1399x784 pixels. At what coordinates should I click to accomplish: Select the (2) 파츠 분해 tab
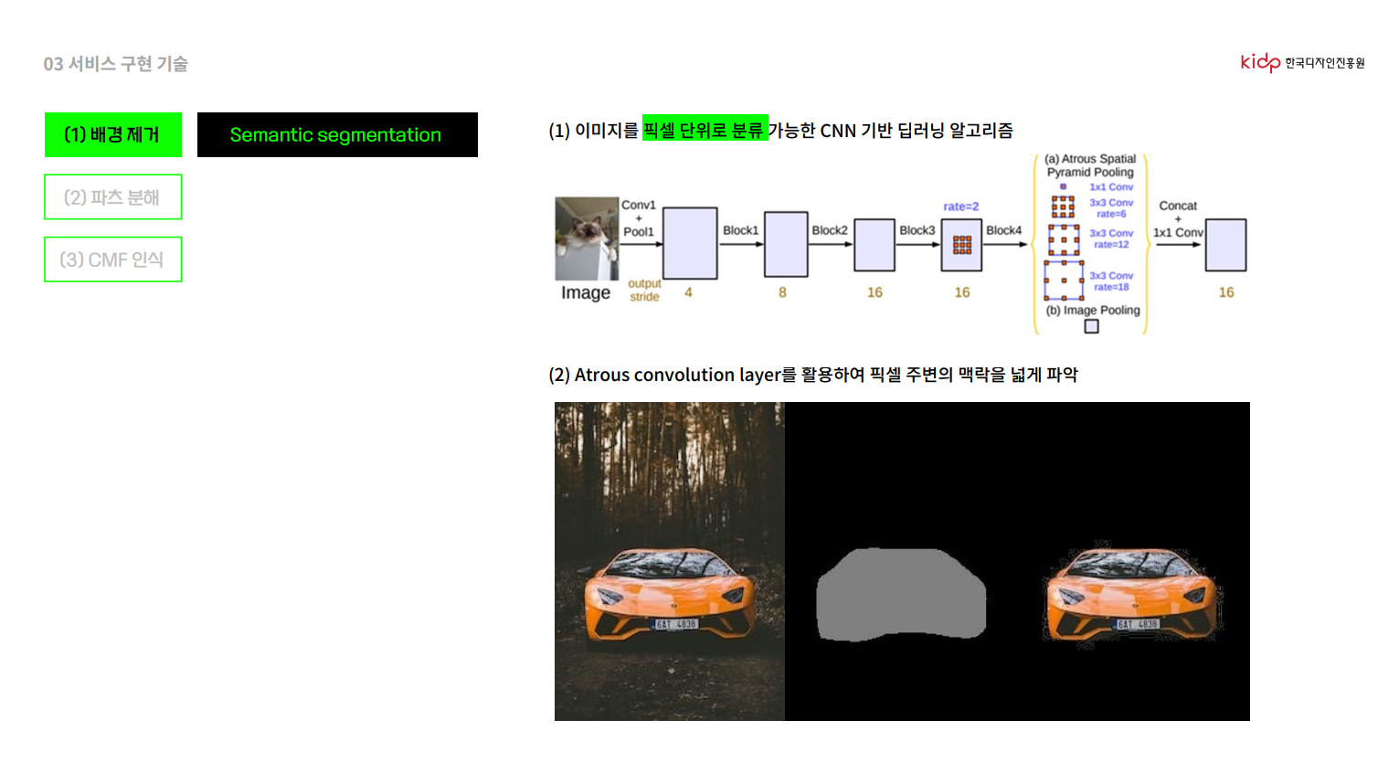pos(113,197)
